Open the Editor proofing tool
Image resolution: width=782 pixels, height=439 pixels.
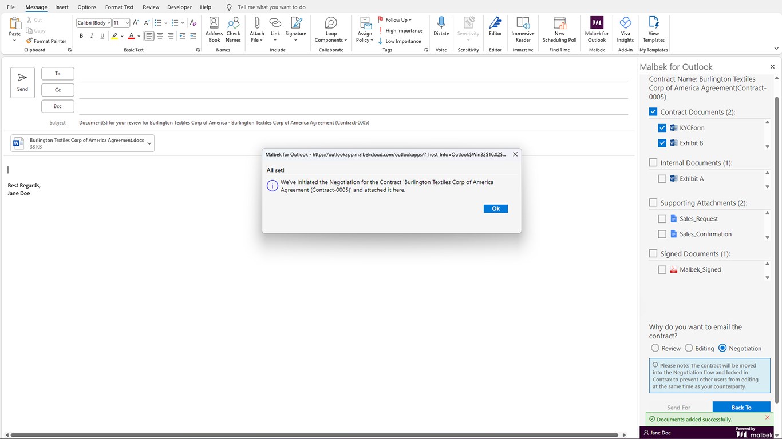click(x=495, y=27)
